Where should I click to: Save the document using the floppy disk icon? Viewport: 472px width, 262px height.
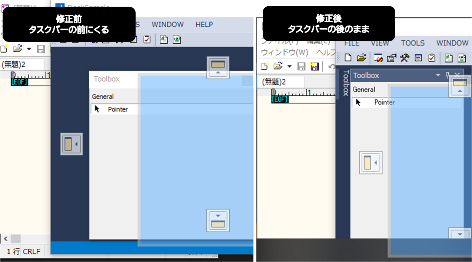pos(301,66)
